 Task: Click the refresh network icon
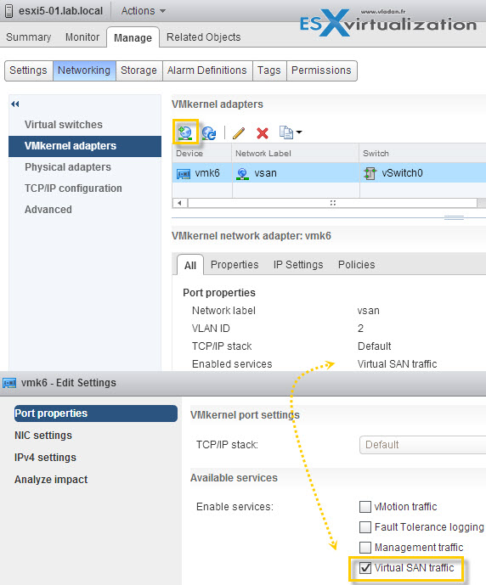(209, 132)
